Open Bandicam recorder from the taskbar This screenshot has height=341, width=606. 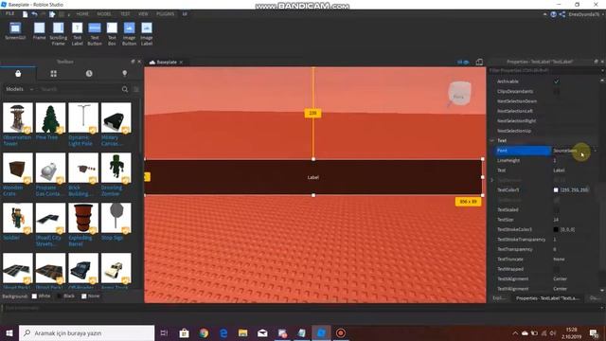(341, 332)
